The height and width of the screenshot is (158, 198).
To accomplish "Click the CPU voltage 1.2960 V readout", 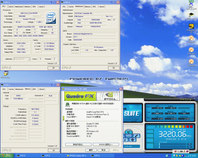I will coord(157,113).
